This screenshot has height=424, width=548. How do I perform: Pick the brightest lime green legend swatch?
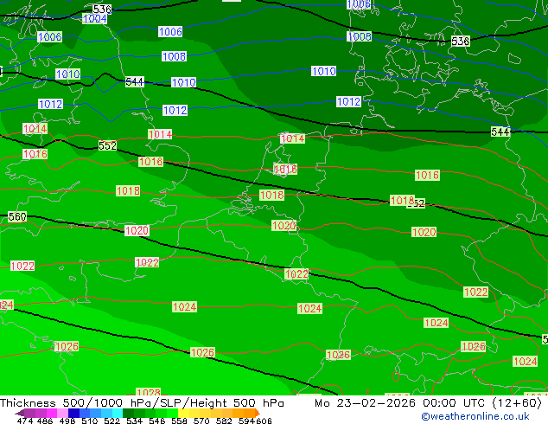coord(172,413)
